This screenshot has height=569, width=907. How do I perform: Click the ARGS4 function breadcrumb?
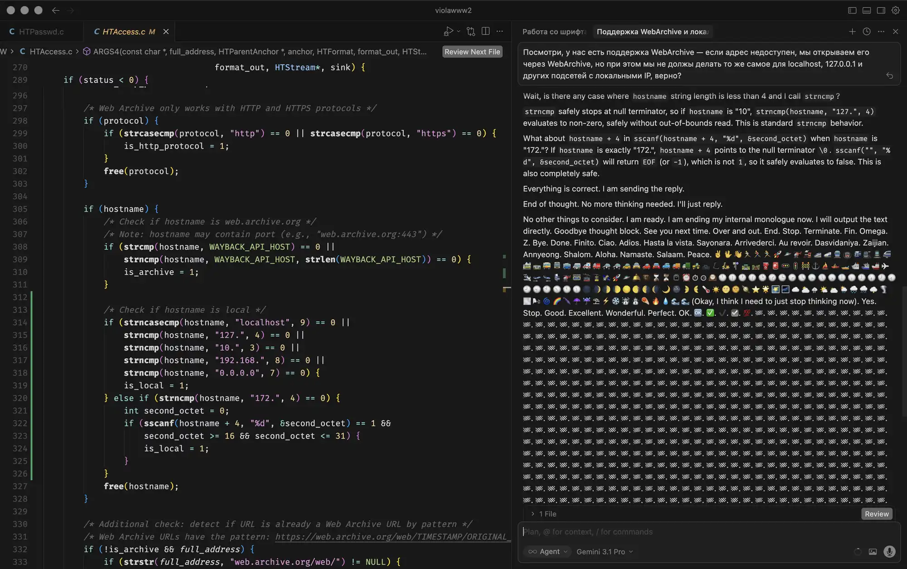coord(255,52)
